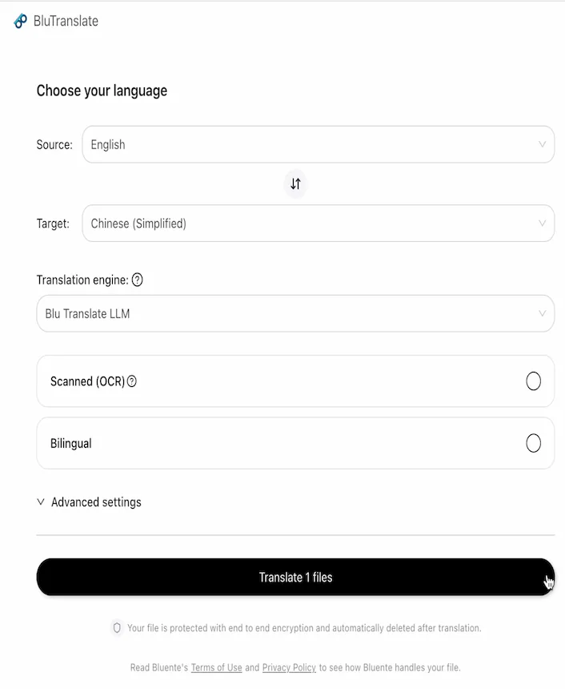
Task: Open the Privacy Policy link
Action: pos(289,667)
